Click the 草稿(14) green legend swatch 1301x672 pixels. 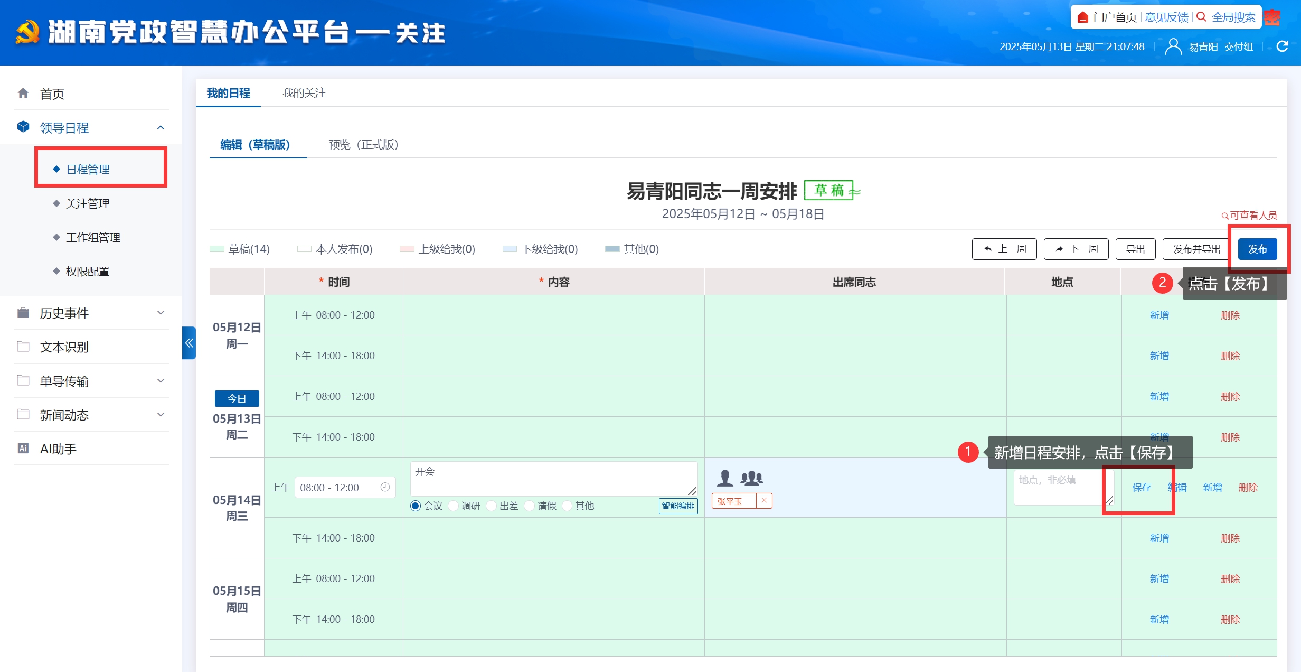[x=217, y=249]
